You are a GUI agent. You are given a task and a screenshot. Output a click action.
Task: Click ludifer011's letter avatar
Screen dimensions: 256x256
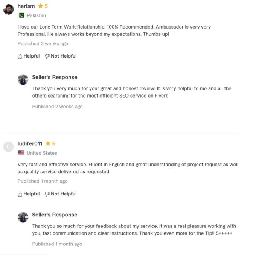(8, 146)
